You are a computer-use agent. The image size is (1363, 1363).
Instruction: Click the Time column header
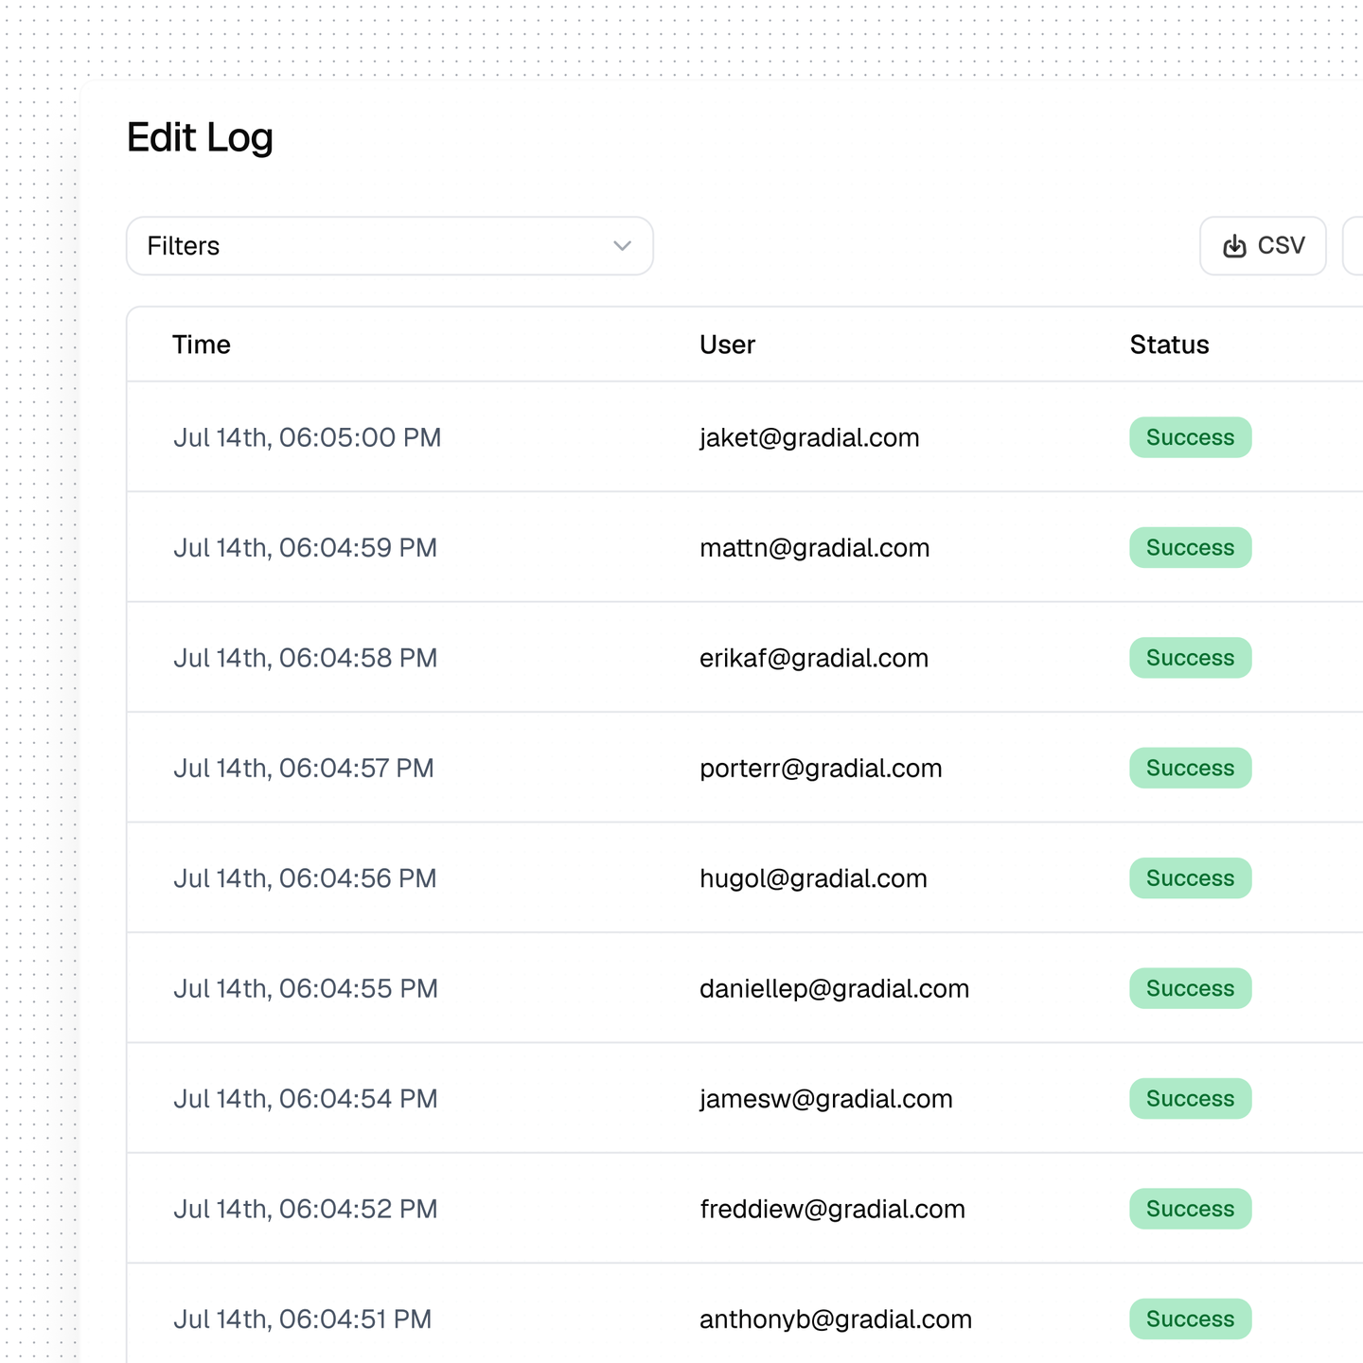pyautogui.click(x=202, y=345)
